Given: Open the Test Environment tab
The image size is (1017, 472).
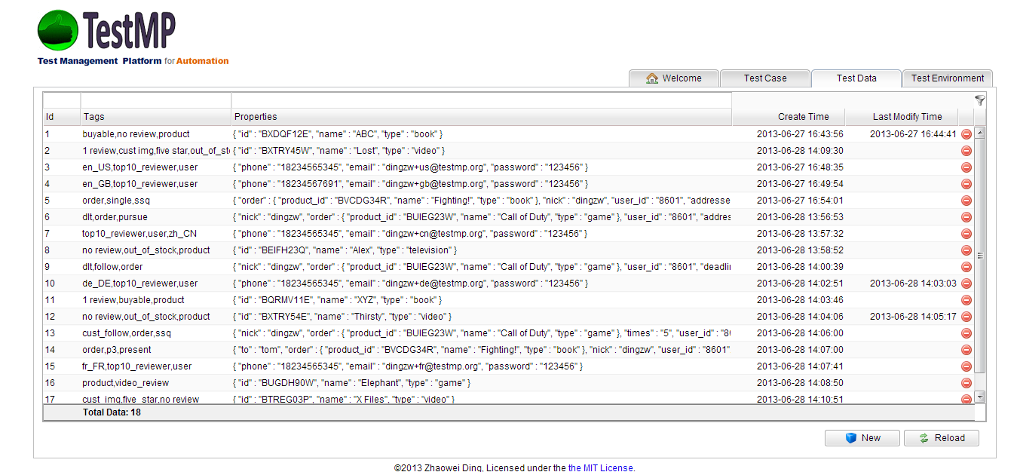Looking at the screenshot, I should (x=947, y=78).
